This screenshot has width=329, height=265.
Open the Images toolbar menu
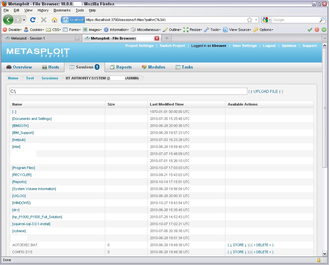coord(92,30)
